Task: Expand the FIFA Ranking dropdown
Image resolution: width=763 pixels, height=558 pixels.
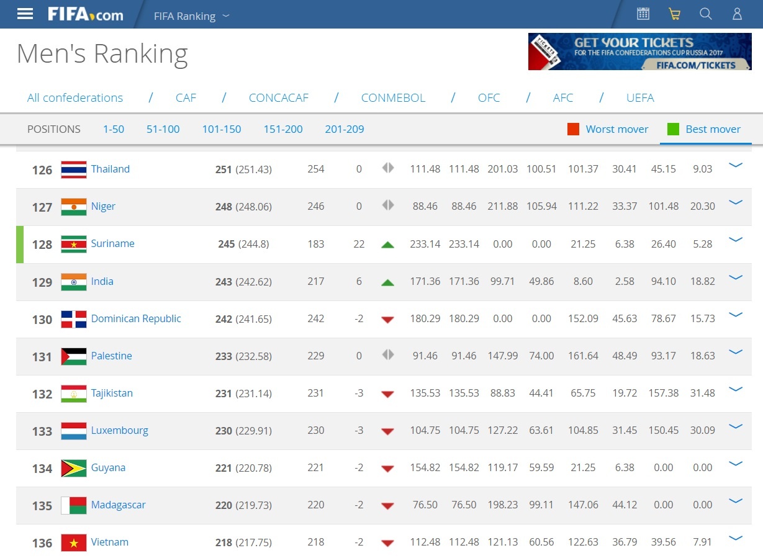Action: [191, 16]
